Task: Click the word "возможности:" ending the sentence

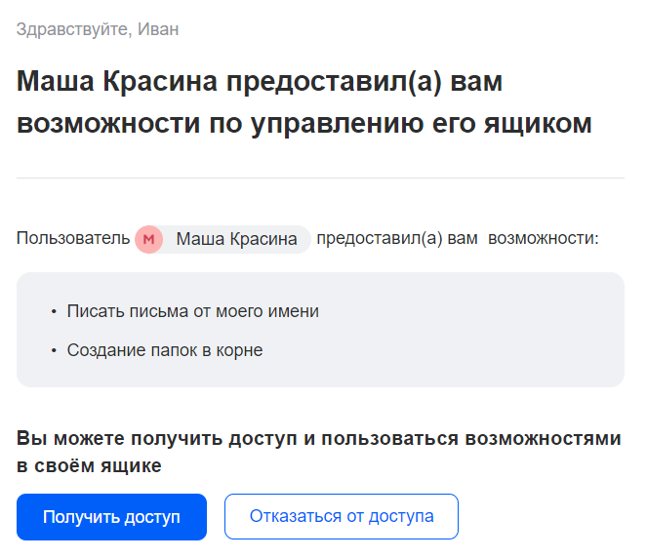Action: click(x=543, y=239)
